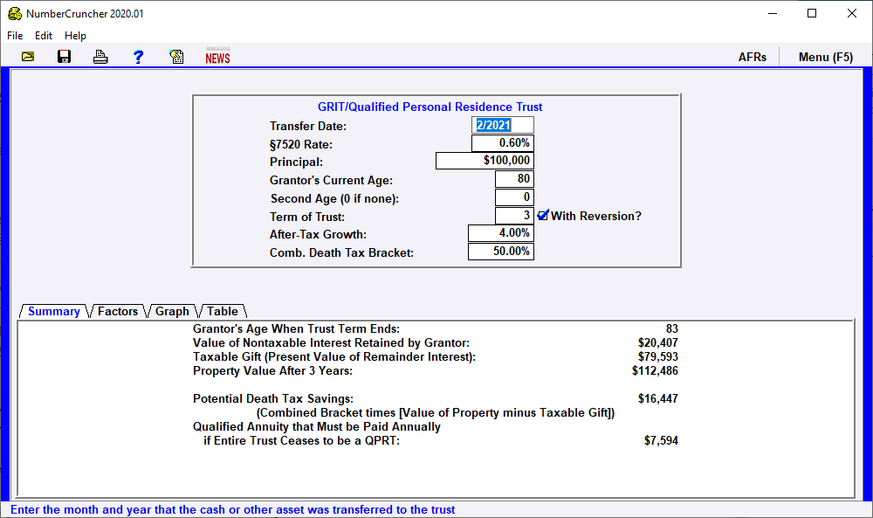The image size is (873, 518).
Task: Switch to the Graph tab
Action: [x=172, y=311]
